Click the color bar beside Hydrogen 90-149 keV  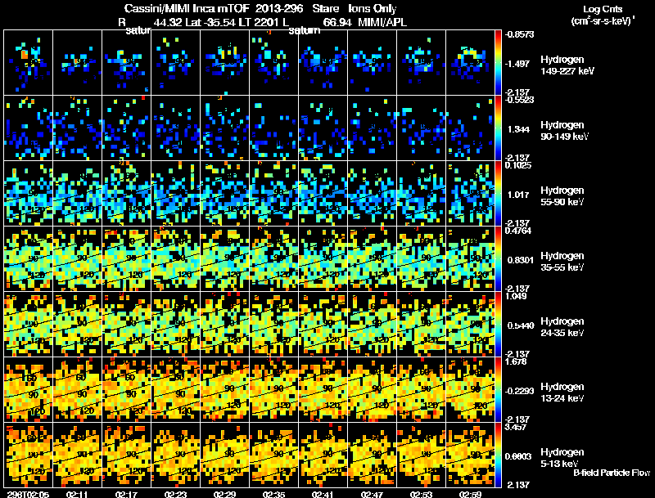coord(498,128)
